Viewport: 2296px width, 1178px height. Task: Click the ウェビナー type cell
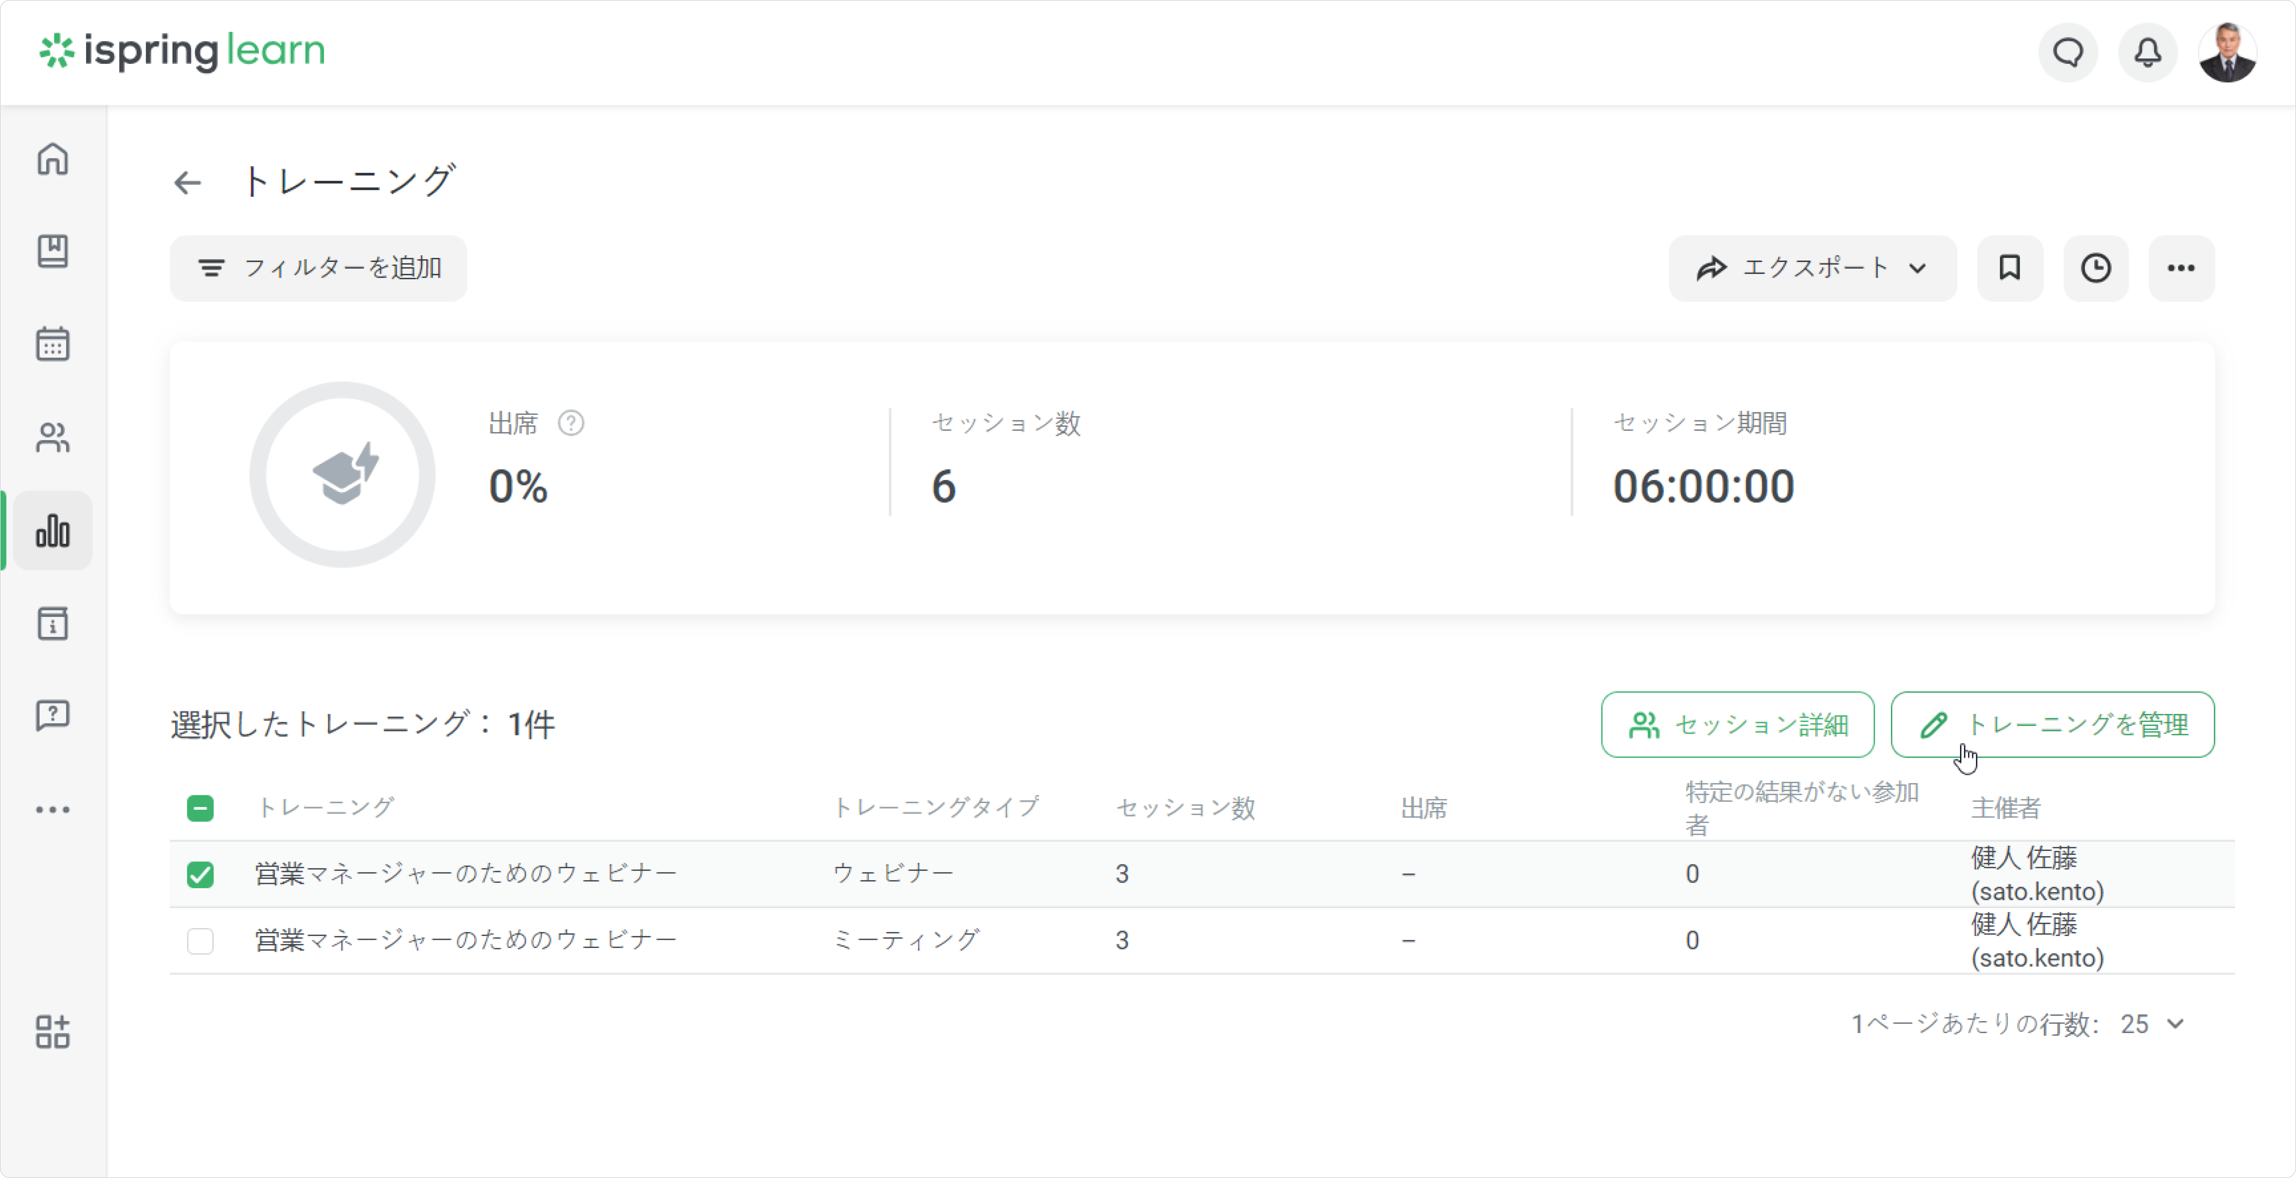click(x=893, y=874)
